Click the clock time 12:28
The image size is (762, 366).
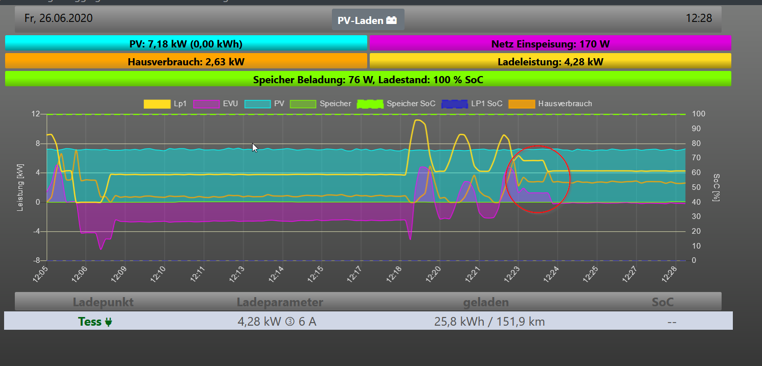tap(699, 18)
